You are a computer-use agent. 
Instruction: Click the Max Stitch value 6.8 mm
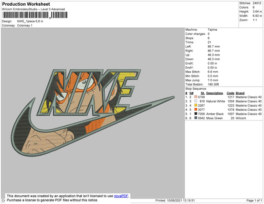tap(213, 72)
